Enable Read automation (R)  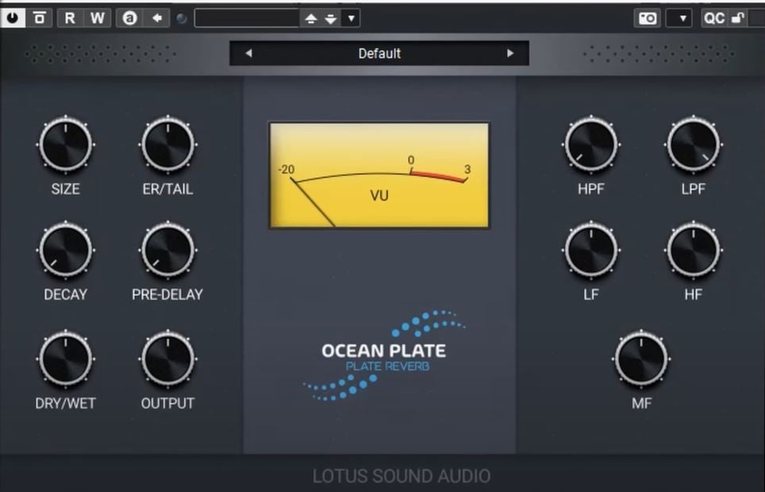[x=71, y=18]
